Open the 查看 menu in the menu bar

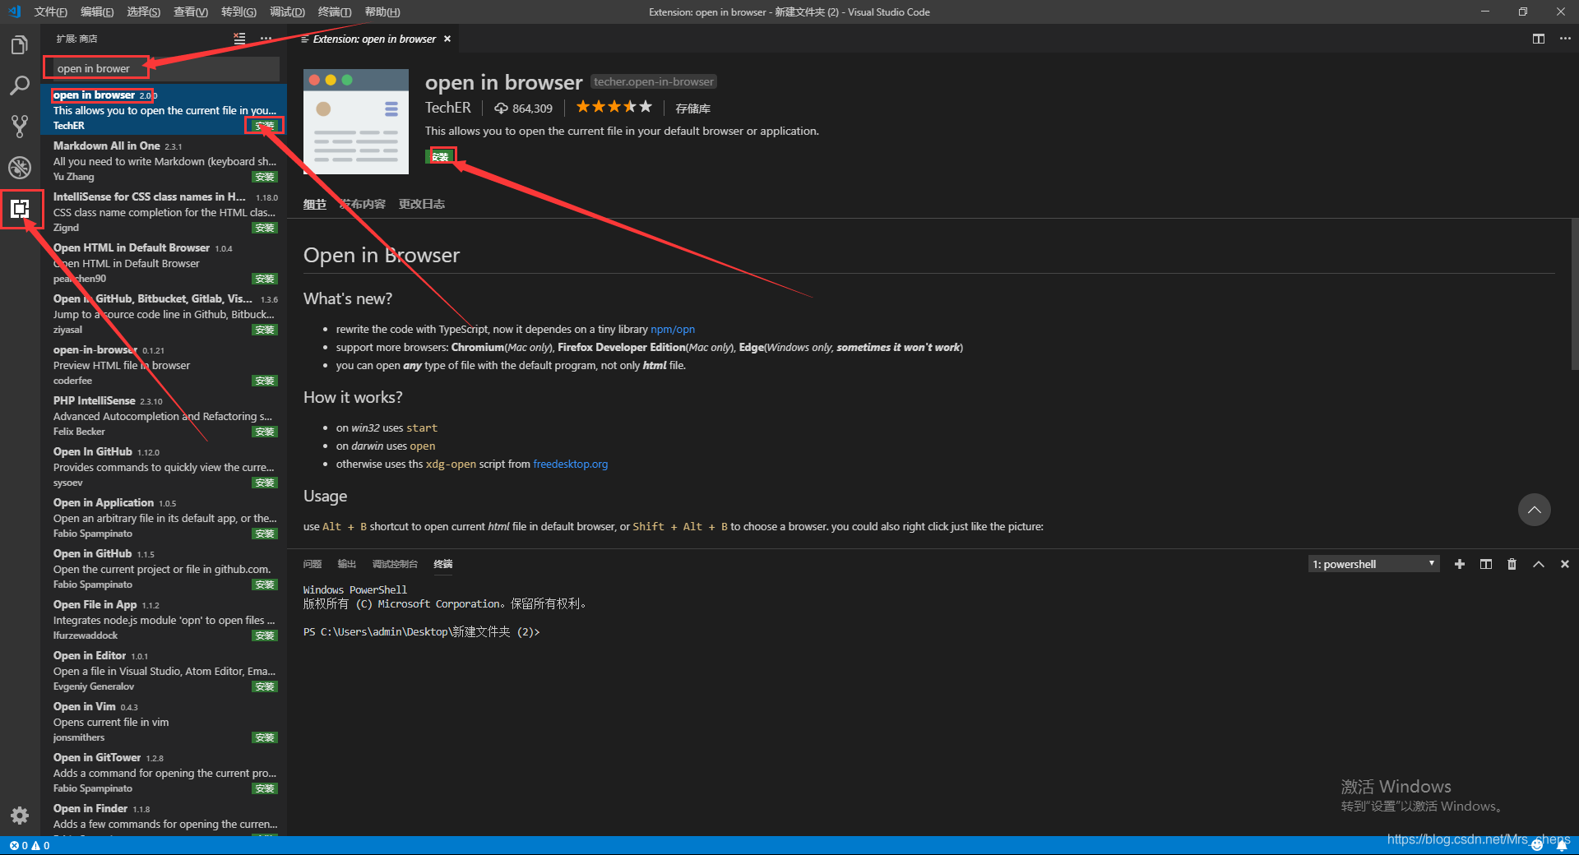tap(190, 12)
